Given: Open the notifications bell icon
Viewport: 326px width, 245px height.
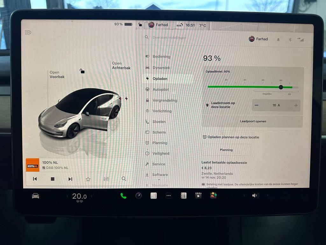Looking at the screenshot, I should (278, 40).
